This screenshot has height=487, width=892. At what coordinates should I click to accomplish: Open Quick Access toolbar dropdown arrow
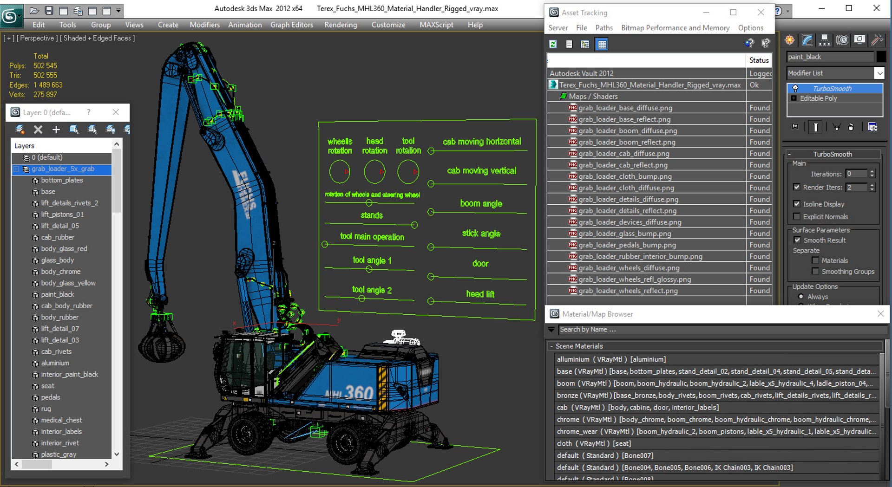click(x=119, y=10)
